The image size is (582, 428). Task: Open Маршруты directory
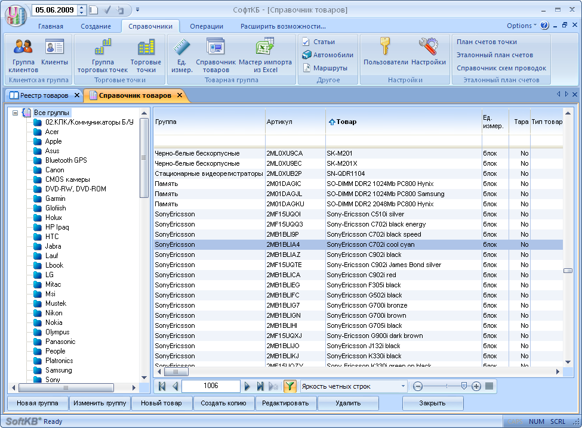point(325,68)
